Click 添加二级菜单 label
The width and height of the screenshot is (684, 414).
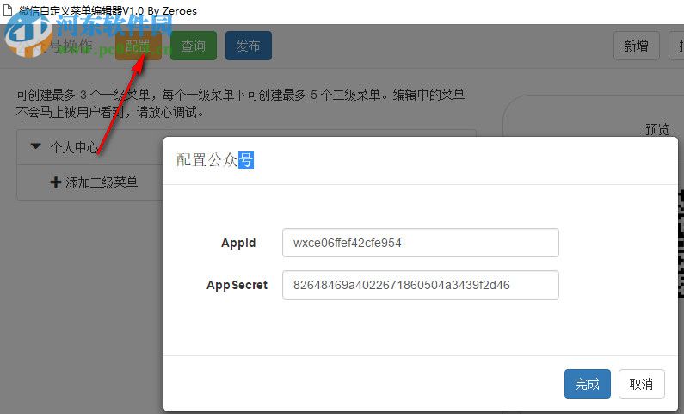[102, 182]
